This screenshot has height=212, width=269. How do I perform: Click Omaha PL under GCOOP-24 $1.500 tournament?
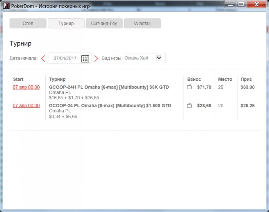60,111
